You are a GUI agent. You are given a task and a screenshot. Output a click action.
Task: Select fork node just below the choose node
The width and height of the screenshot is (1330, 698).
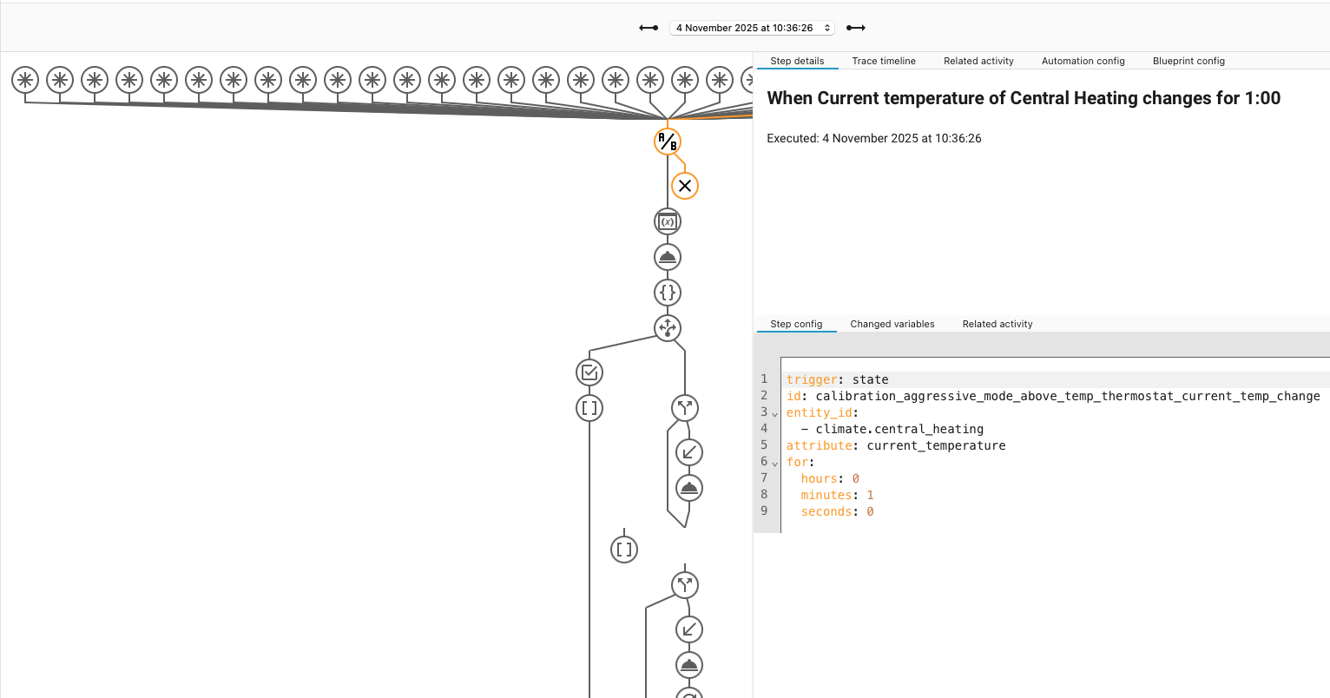coord(685,408)
